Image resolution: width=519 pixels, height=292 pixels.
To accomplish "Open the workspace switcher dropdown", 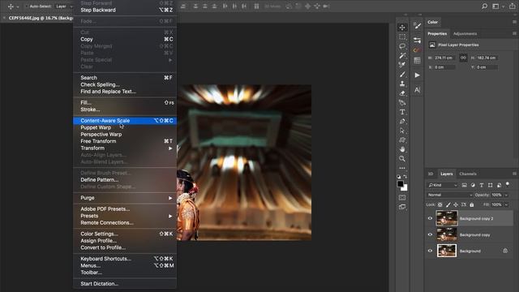I will 497,6.
